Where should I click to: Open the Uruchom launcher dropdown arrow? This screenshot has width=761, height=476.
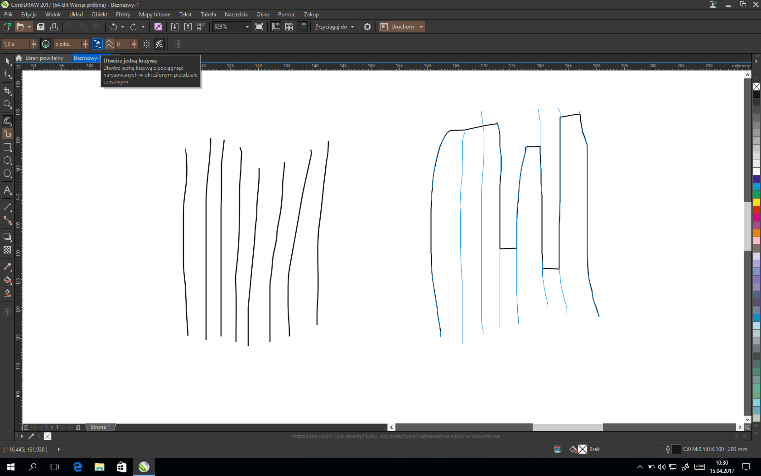[x=421, y=27]
